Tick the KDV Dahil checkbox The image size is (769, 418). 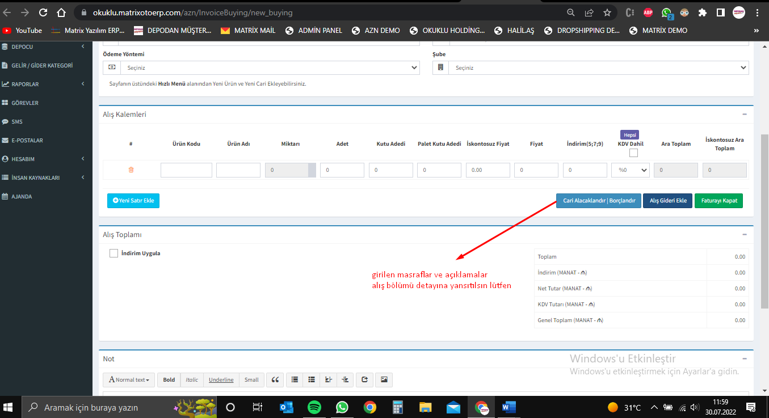633,153
